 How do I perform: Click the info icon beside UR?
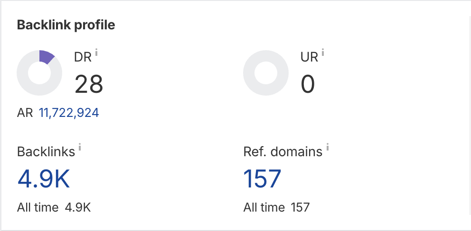pos(323,53)
